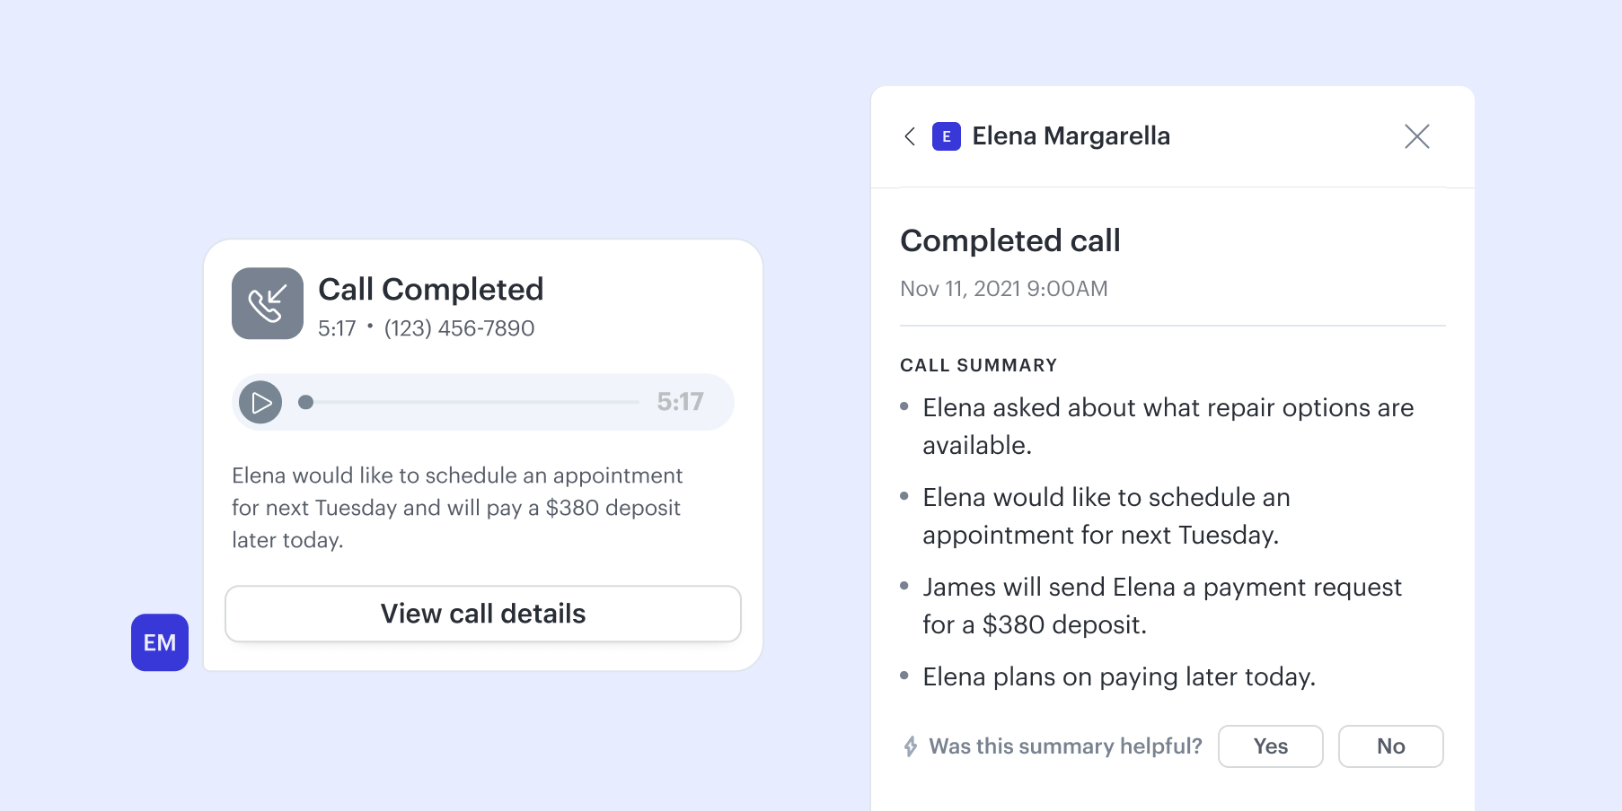Click the Nov 11, 2021 timestamp

1003,289
